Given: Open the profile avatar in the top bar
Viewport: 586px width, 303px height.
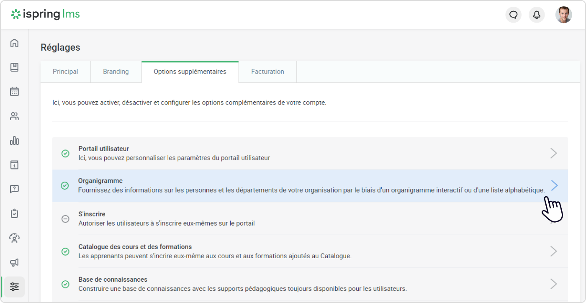Looking at the screenshot, I should click(563, 15).
